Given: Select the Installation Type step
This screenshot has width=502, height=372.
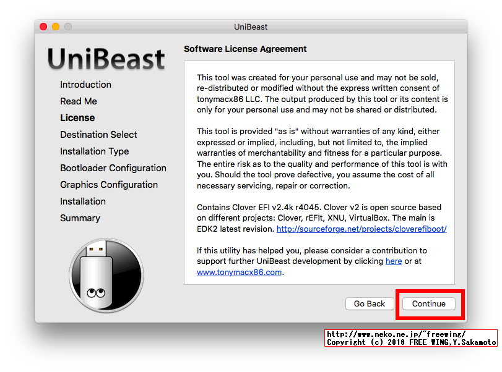Looking at the screenshot, I should (94, 151).
